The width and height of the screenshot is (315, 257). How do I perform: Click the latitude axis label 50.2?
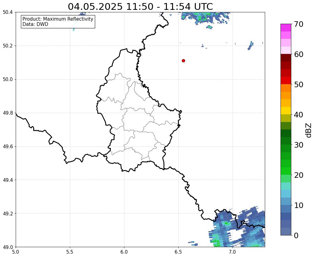pyautogui.click(x=8, y=46)
